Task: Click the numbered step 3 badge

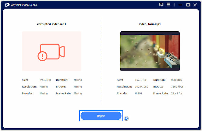Action: tap(126, 118)
